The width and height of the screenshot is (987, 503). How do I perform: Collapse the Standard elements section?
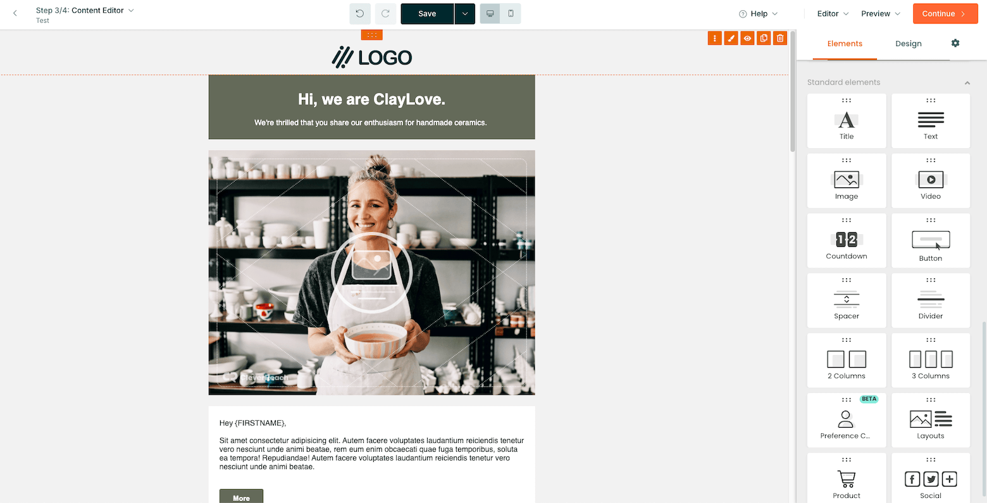point(967,83)
